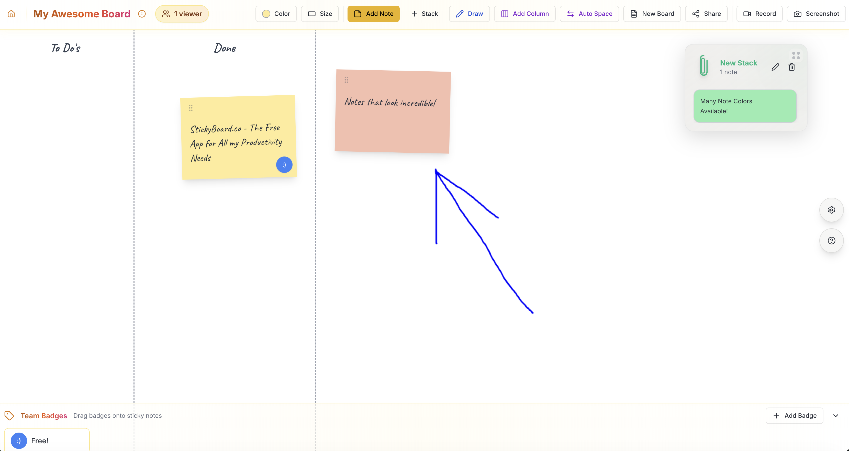The width and height of the screenshot is (849, 451).
Task: Delete New Stack with trash icon
Action: coord(792,67)
